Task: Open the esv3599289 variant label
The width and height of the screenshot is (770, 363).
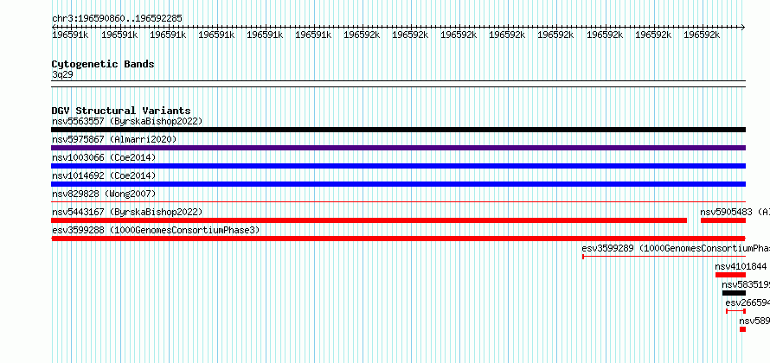Action: pyautogui.click(x=676, y=248)
